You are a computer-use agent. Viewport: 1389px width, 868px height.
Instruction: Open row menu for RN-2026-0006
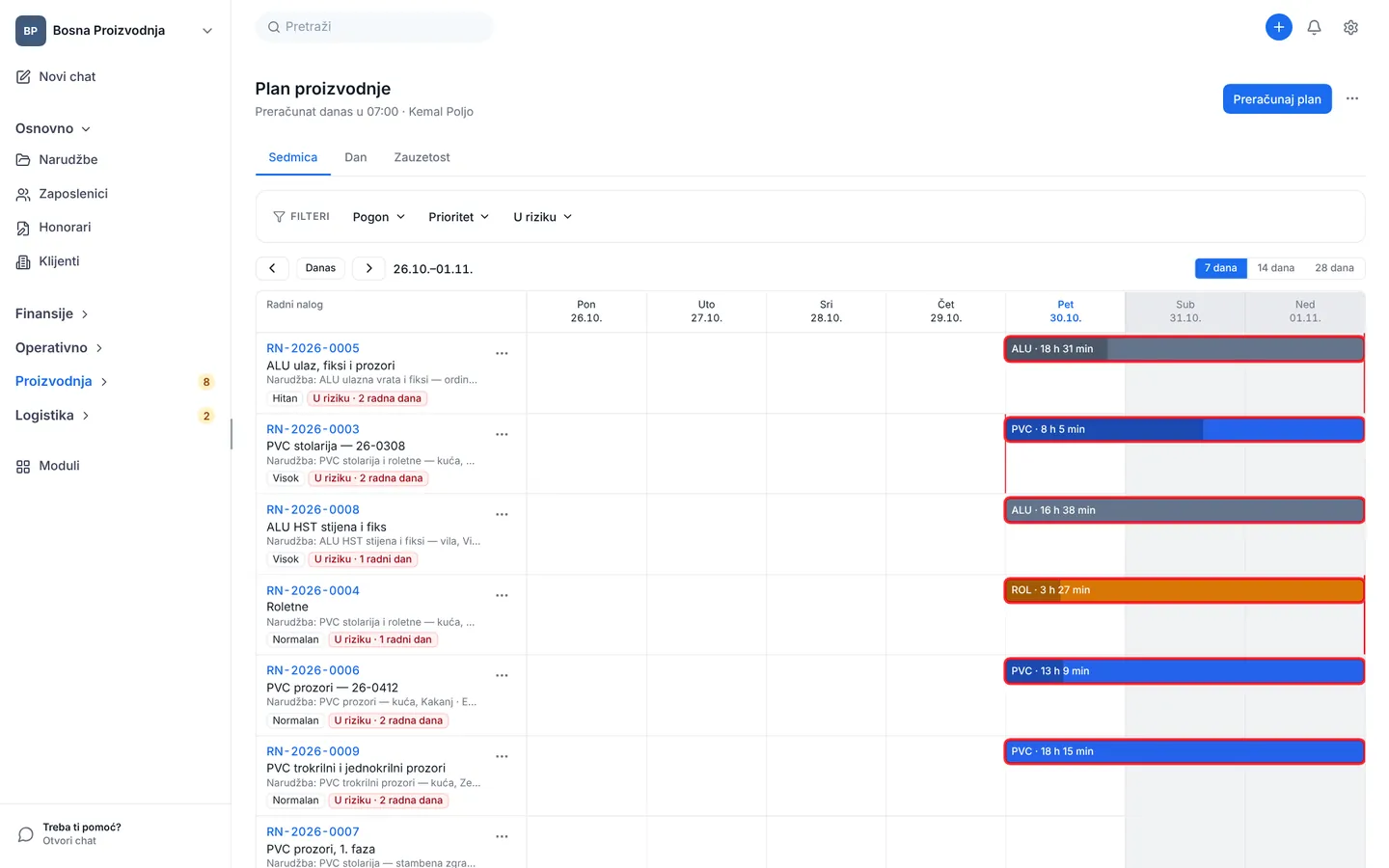502,675
